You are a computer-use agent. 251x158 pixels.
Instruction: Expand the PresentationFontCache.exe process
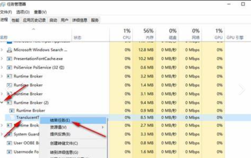pyautogui.click(x=2, y=59)
